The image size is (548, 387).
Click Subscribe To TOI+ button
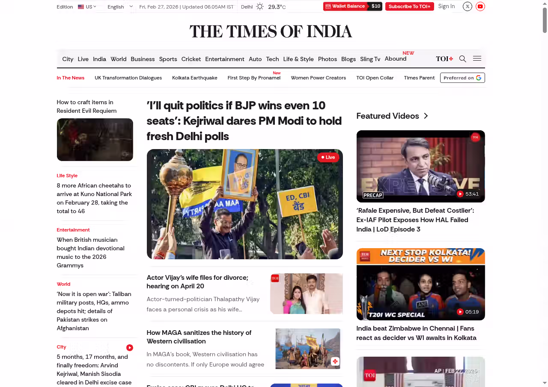tap(410, 6)
